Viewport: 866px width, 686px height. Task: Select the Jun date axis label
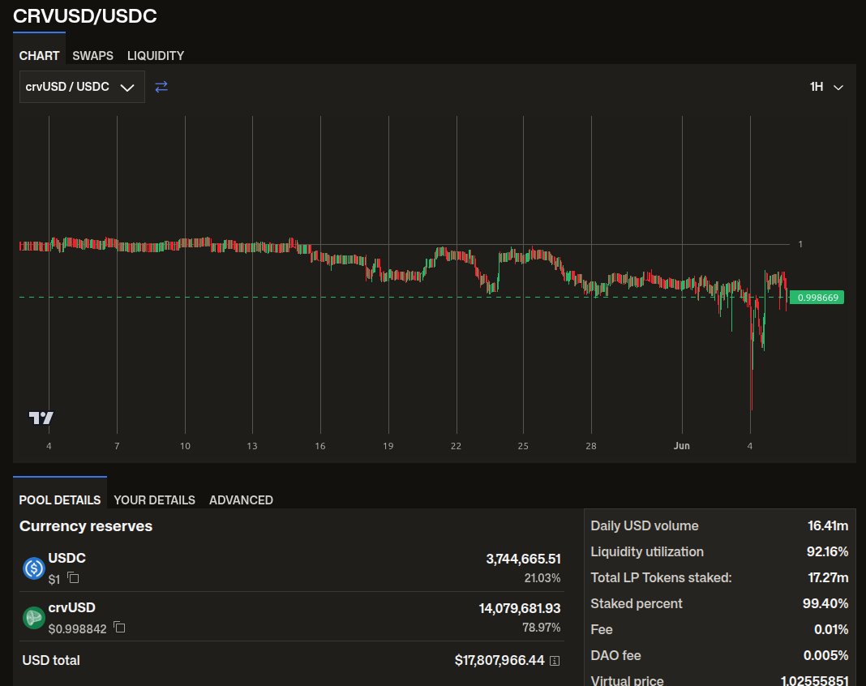click(682, 446)
